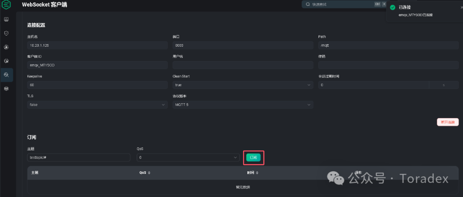Image resolution: width=463 pixels, height=197 pixels.
Task: Click the green connected check icon
Action: [392, 7]
